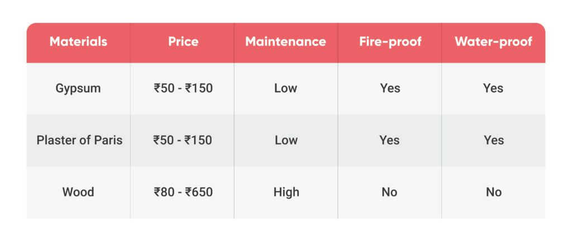The height and width of the screenshot is (242, 572).
Task: Click the Materials column header
Action: click(78, 41)
